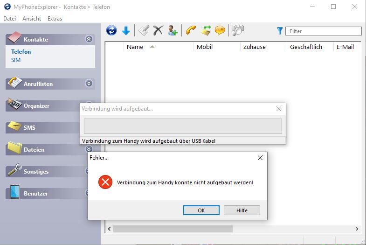The image size is (366, 245).
Task: Click the blue filter funnel icon
Action: (280, 31)
